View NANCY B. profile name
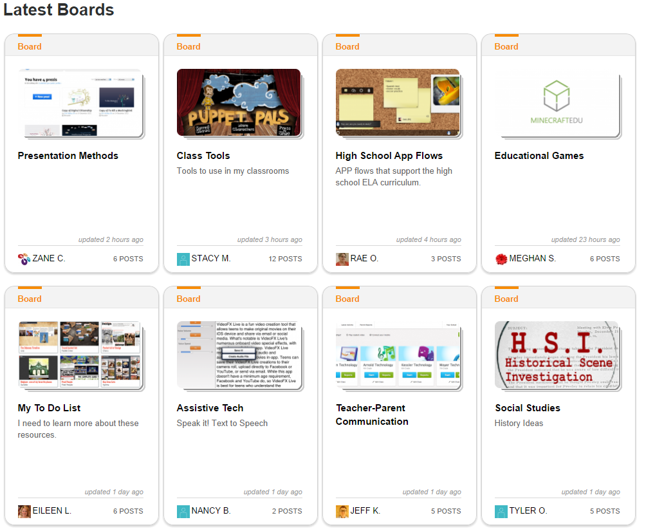This screenshot has height=531, width=646. click(210, 511)
